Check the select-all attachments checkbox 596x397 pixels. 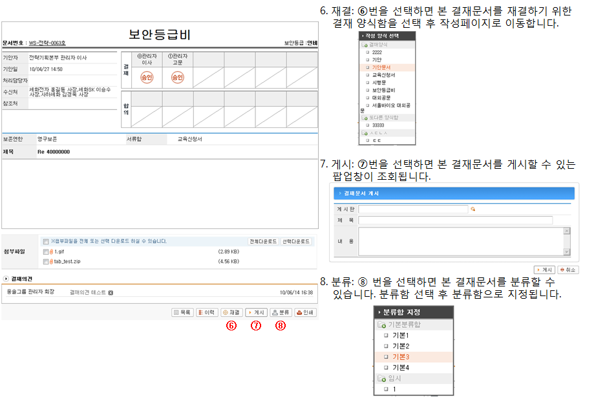(x=46, y=242)
